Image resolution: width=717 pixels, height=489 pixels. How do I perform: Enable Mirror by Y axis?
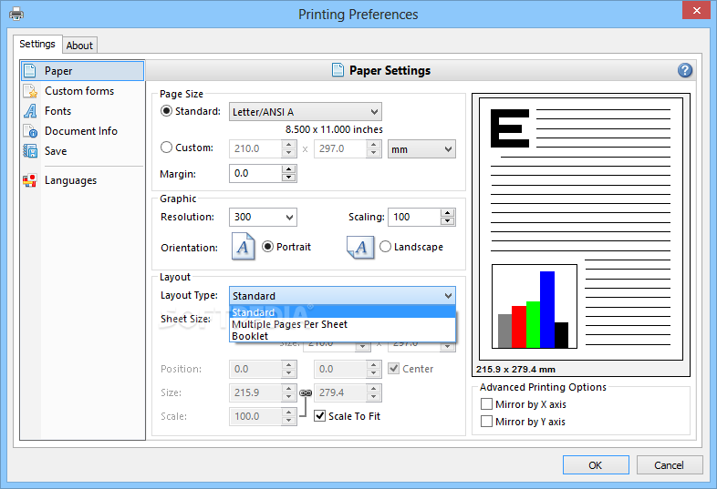[x=486, y=422]
